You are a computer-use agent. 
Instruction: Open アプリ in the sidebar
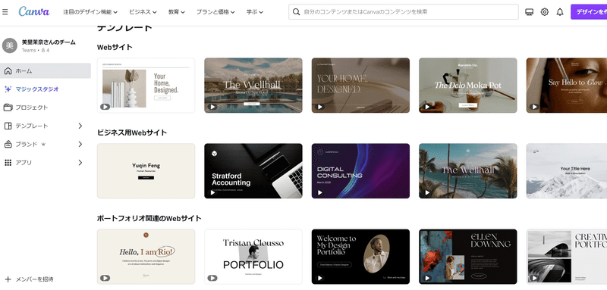(x=46, y=163)
